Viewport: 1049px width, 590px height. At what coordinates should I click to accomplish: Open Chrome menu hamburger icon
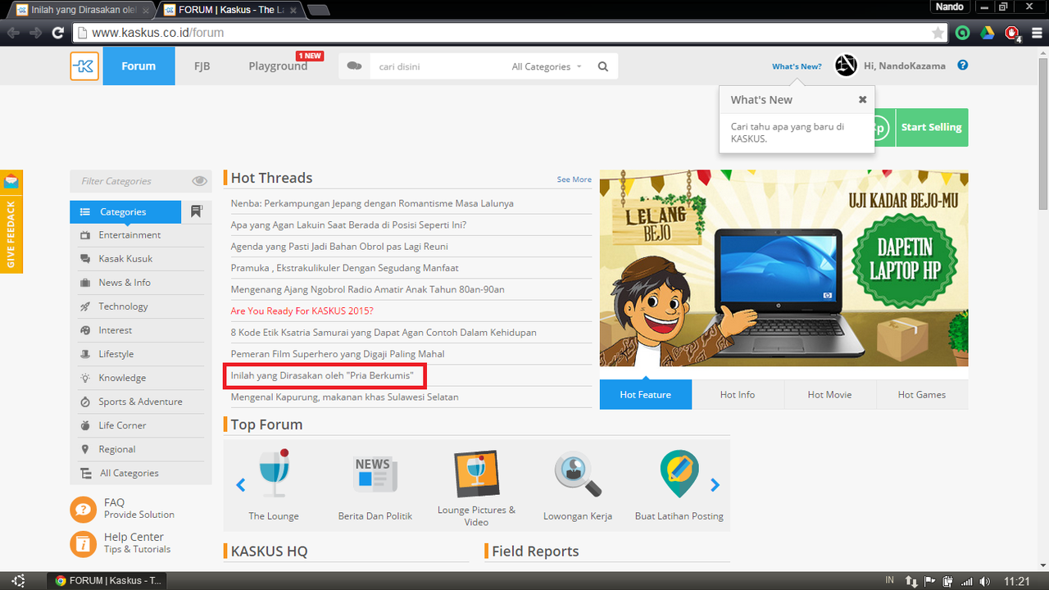click(1036, 33)
